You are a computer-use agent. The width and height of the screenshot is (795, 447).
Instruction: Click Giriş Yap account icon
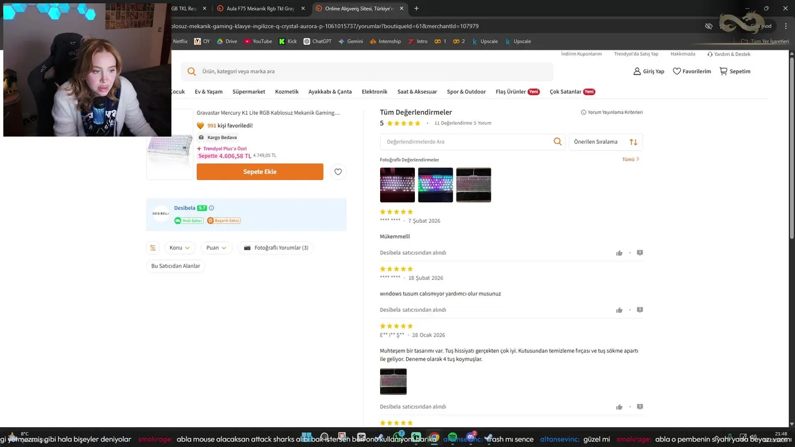click(637, 71)
